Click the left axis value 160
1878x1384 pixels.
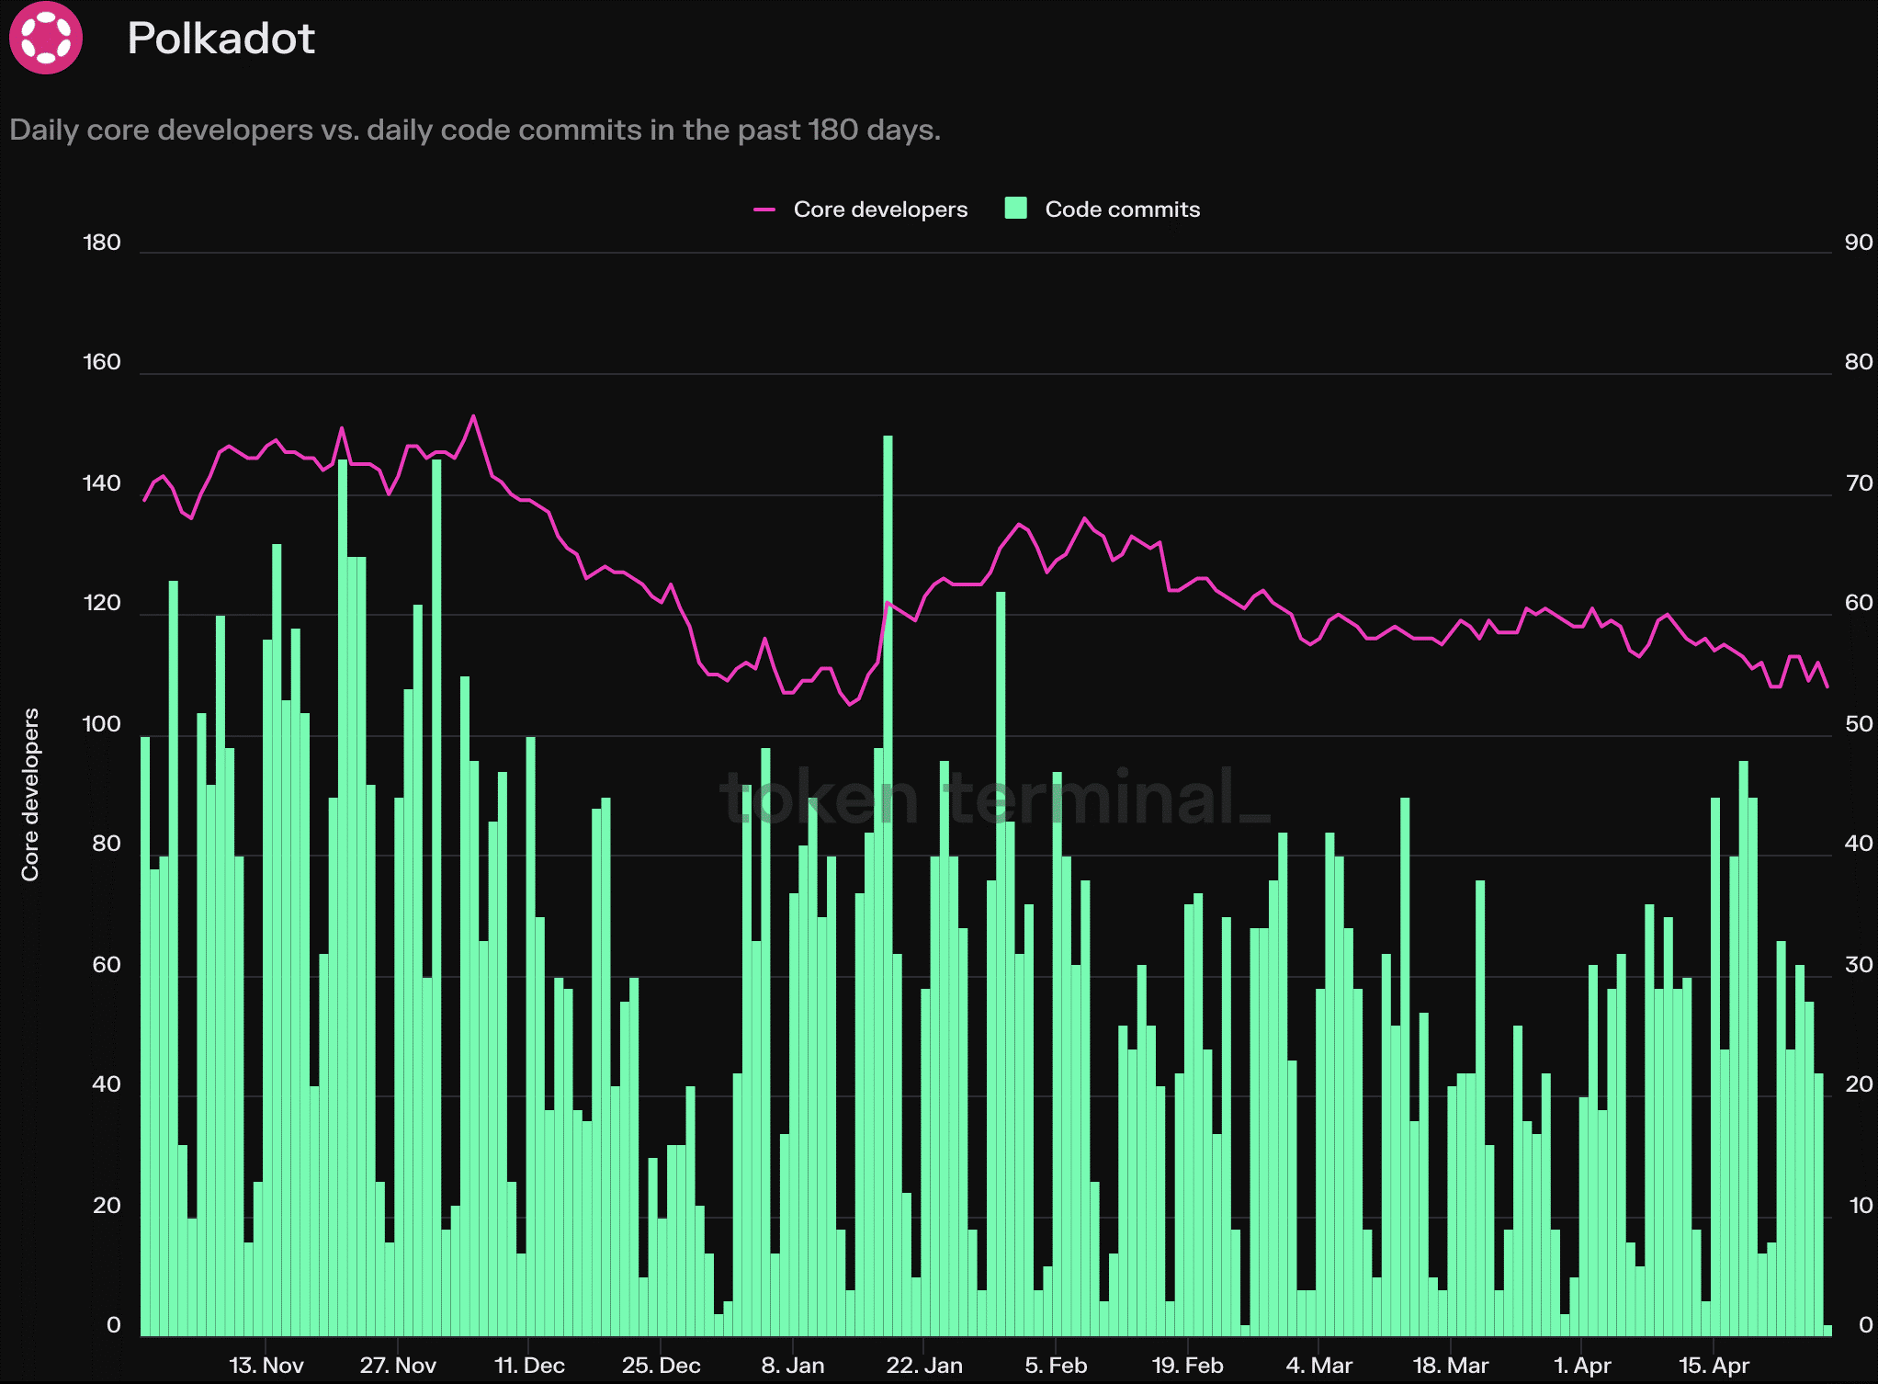coord(102,362)
